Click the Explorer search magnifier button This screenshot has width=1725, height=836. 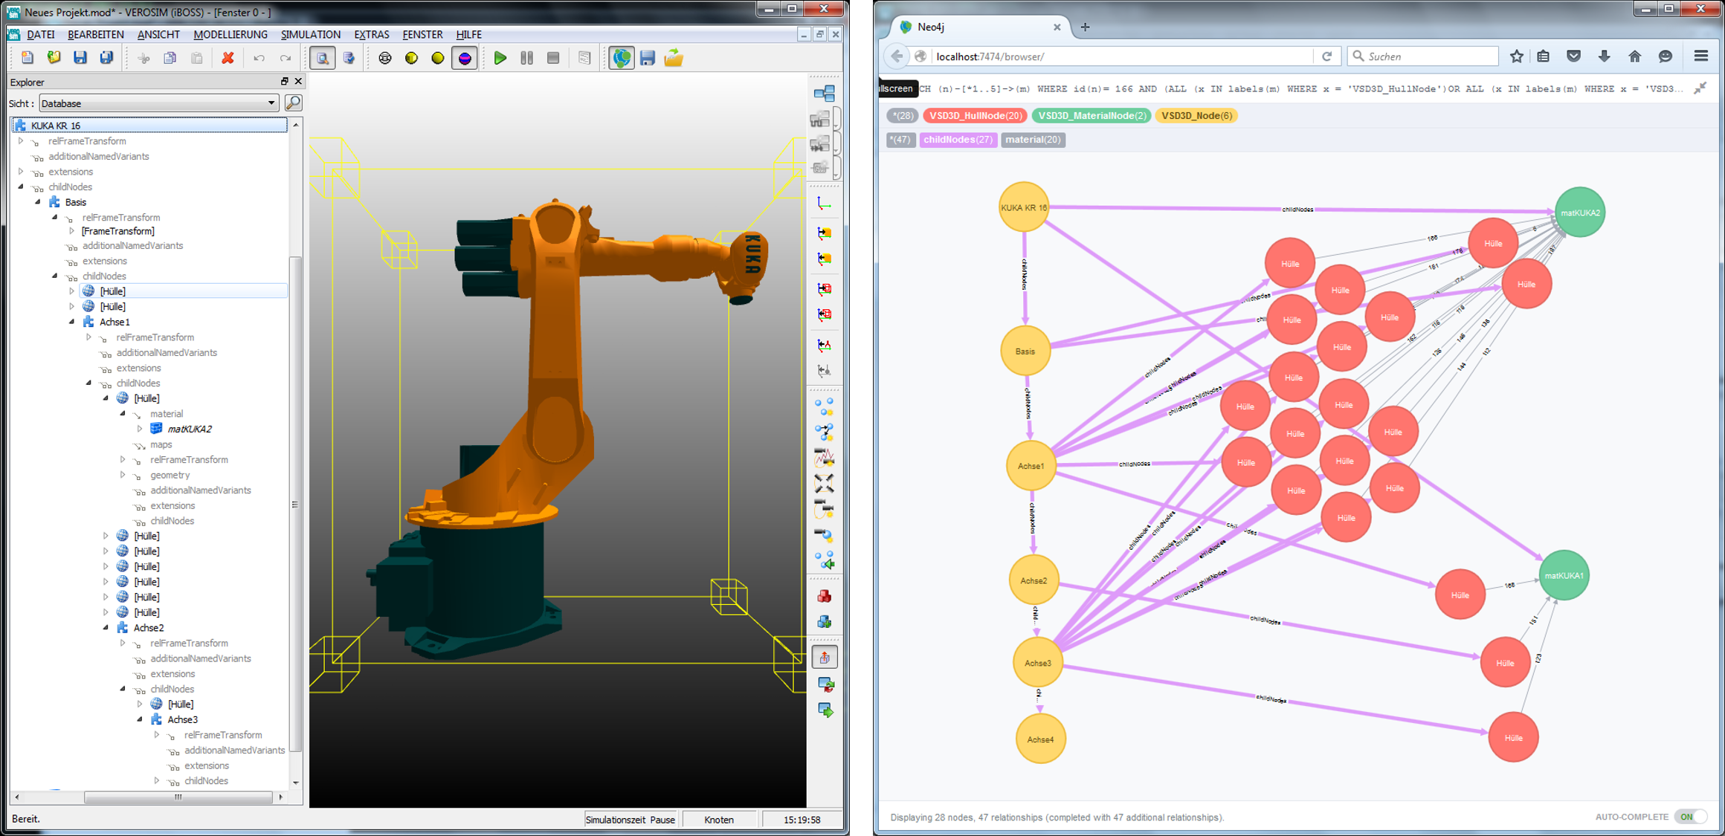point(294,103)
